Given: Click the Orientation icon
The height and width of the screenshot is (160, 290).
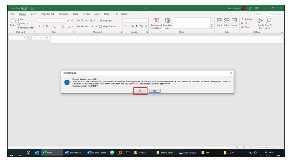Looking at the screenshot, I should coord(91,20).
